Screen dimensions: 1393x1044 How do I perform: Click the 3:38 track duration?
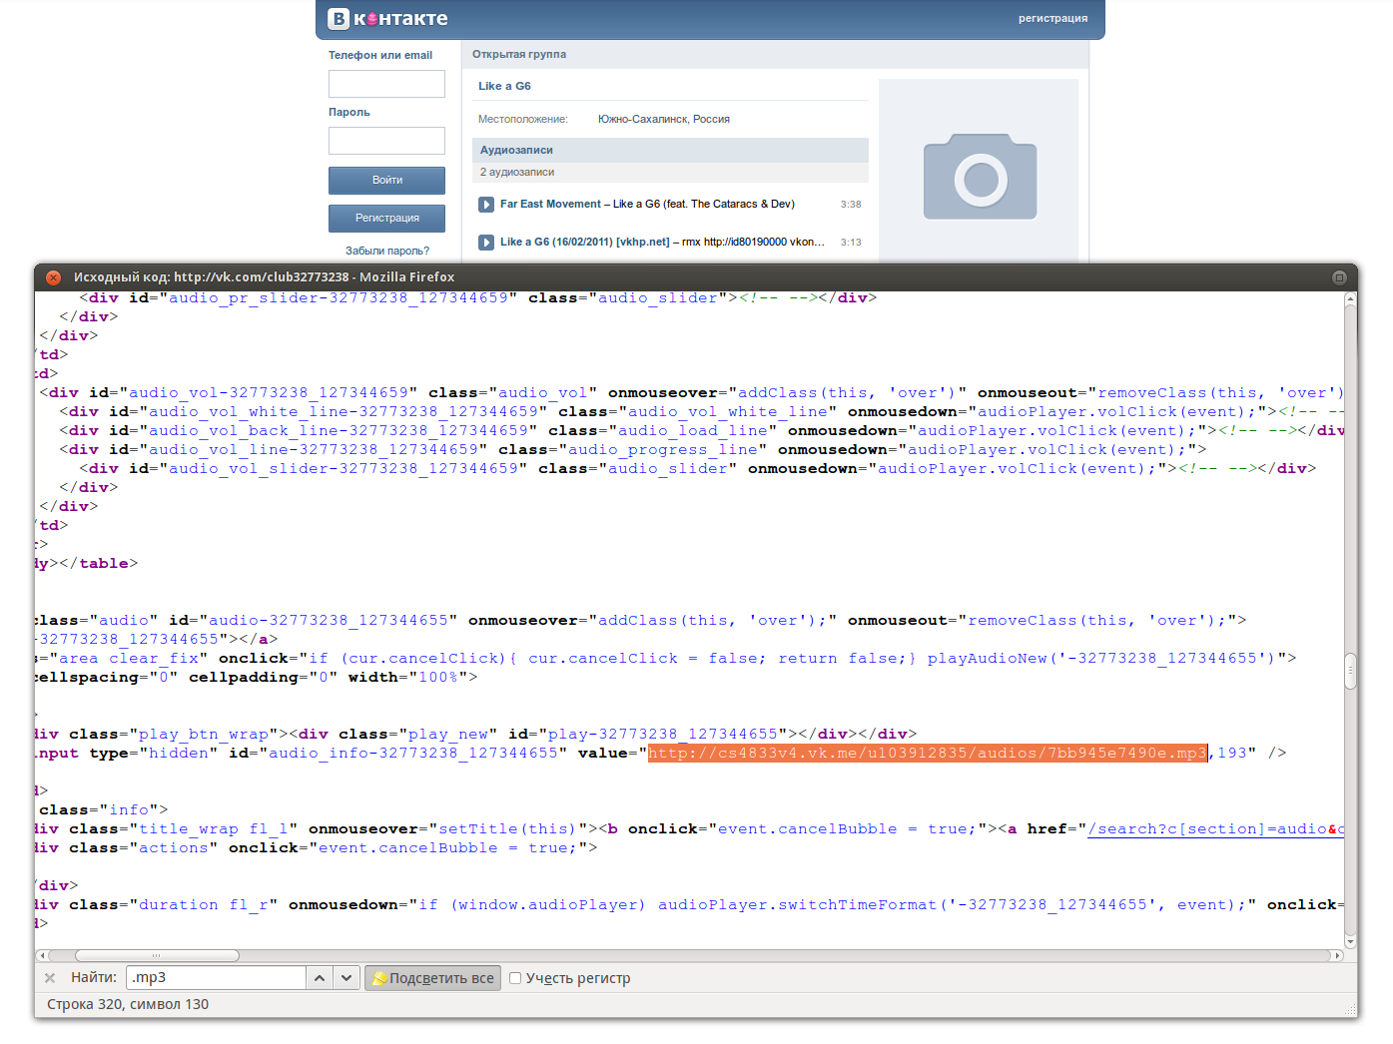pos(851,205)
